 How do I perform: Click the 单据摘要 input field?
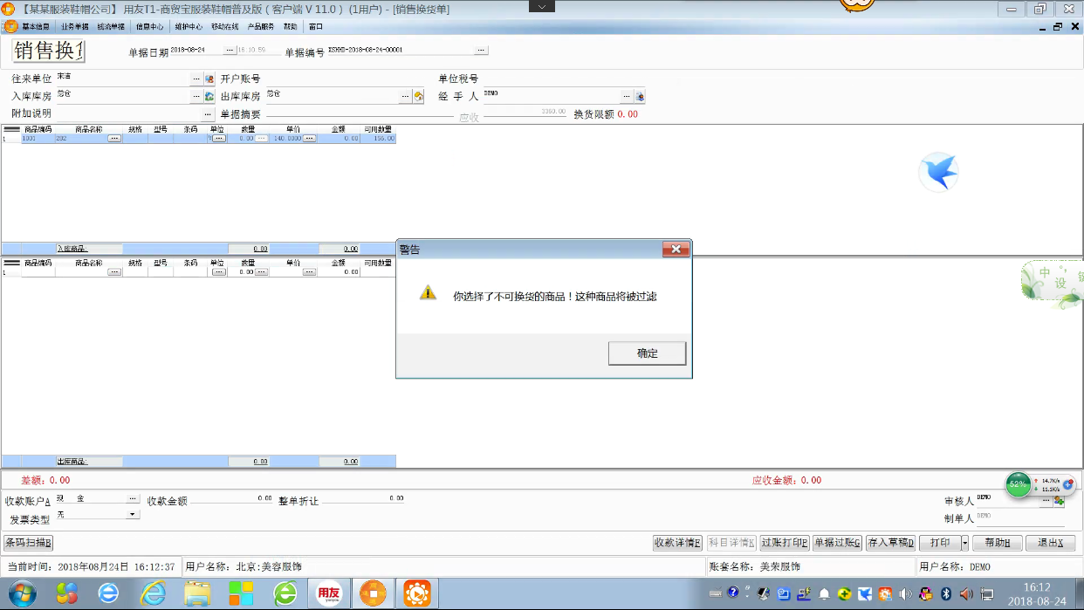point(360,113)
